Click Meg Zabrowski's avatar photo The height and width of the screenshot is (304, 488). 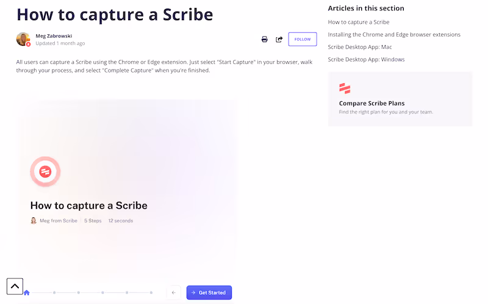click(x=23, y=39)
